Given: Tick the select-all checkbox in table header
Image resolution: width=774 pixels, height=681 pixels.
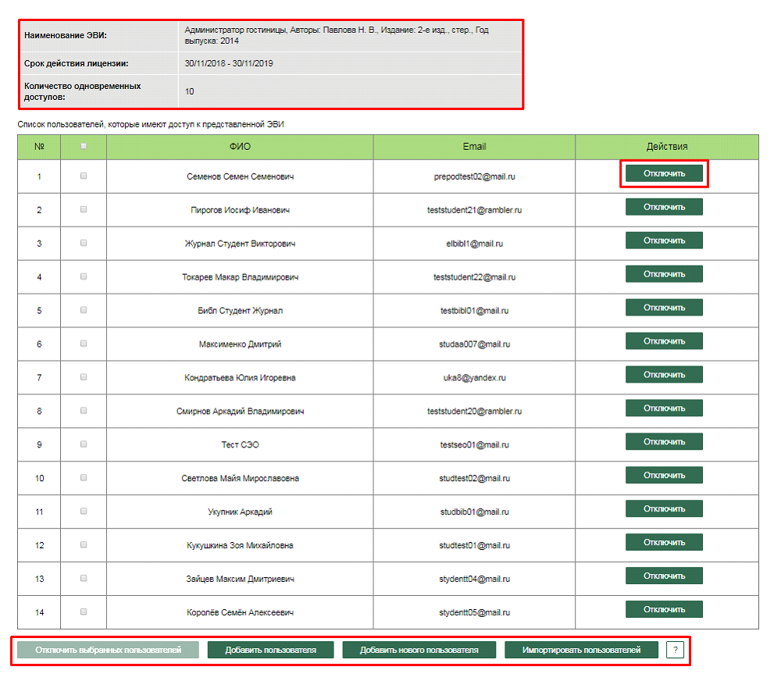Looking at the screenshot, I should coord(84,146).
